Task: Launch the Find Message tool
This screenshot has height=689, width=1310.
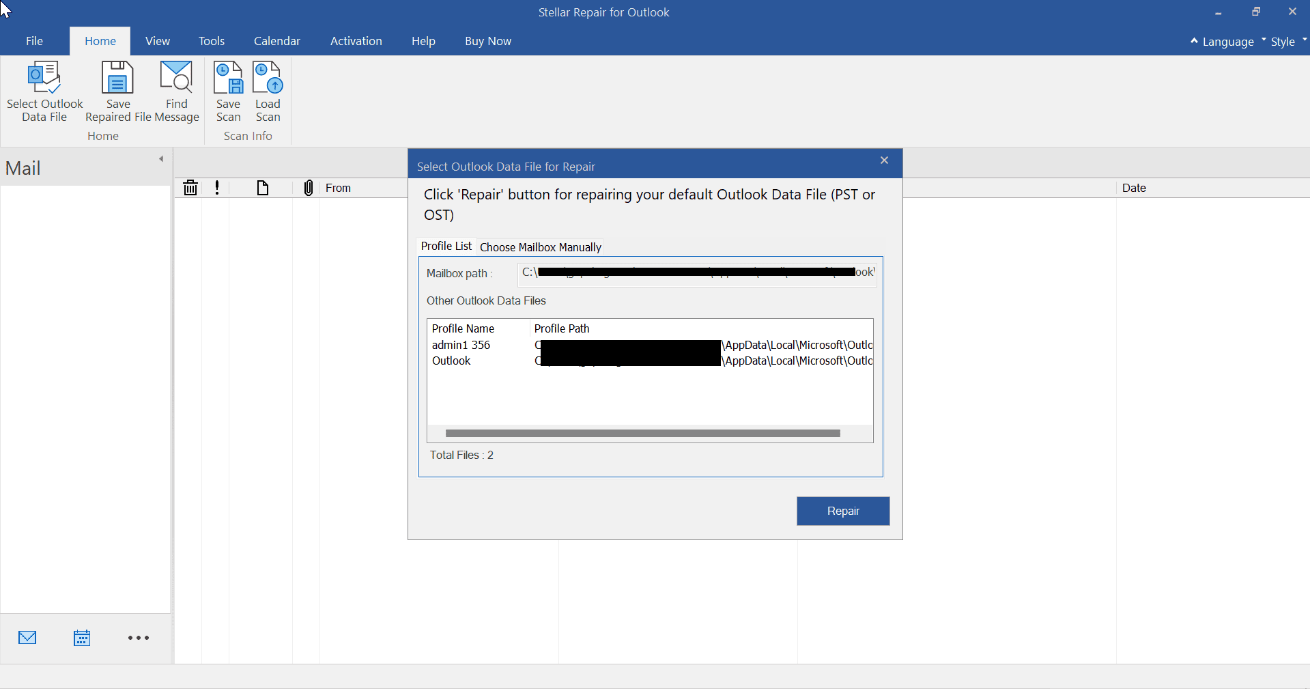Action: [176, 91]
